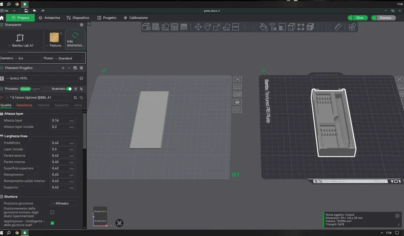Open the SUNLU PETG filament dropdown
This screenshot has width=404, height=236.
click(42, 78)
